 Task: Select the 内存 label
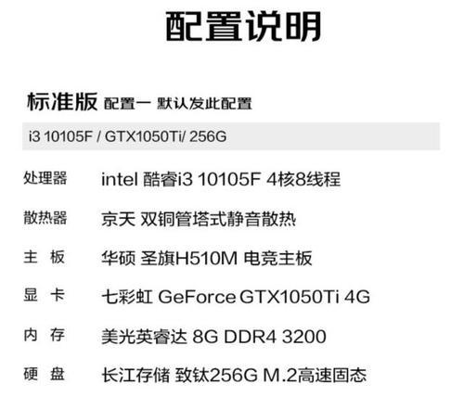pyautogui.click(x=44, y=335)
